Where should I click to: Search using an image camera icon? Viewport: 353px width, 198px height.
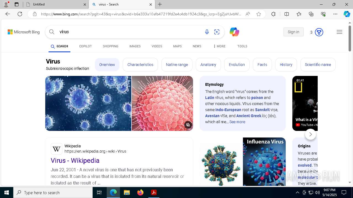217,32
